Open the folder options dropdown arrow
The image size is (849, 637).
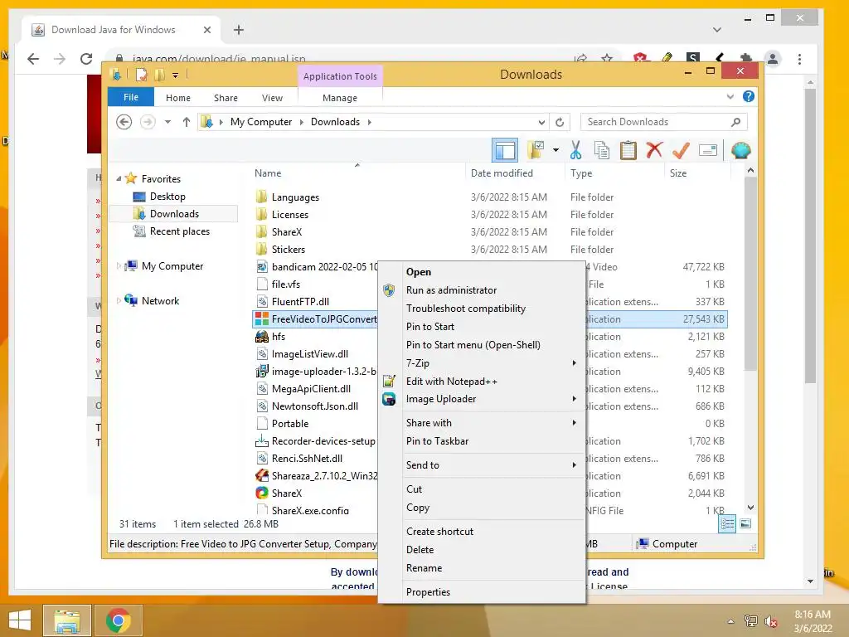tap(555, 150)
